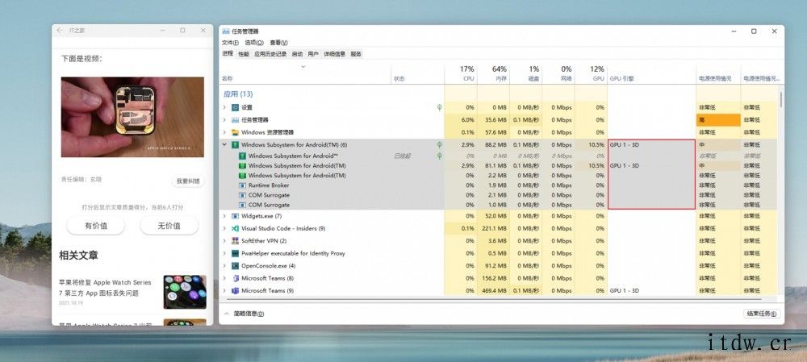
Task: Expand the Windows 资源管理器 process group
Action: coord(224,132)
